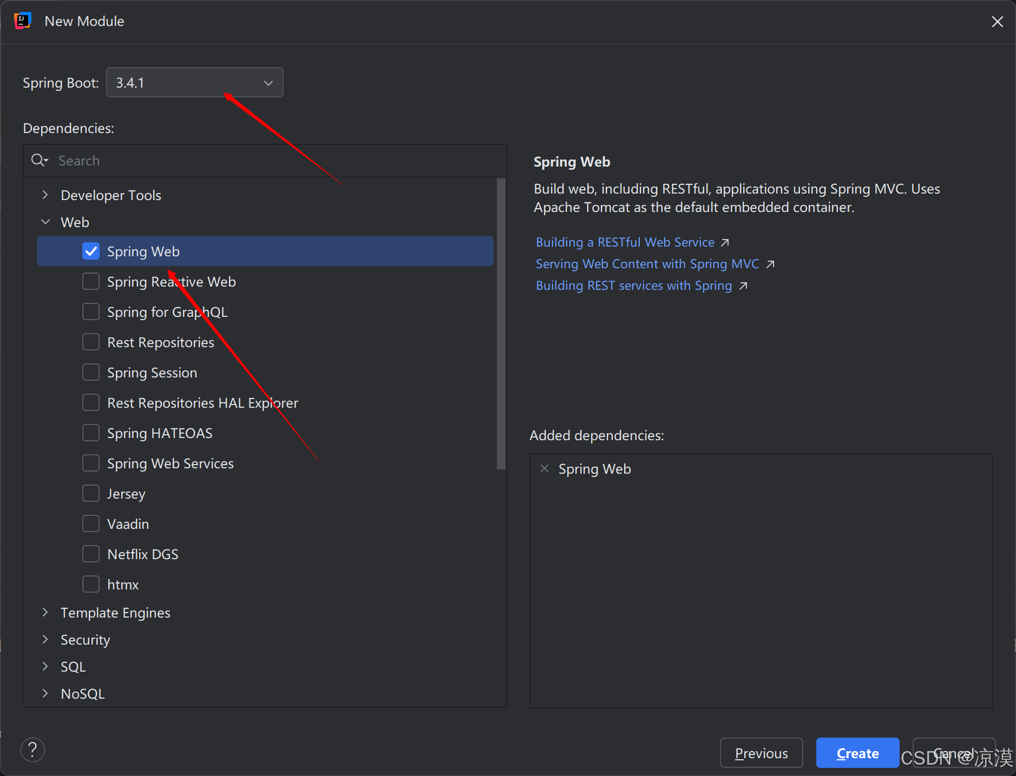Select the Developer Tools label

point(111,195)
